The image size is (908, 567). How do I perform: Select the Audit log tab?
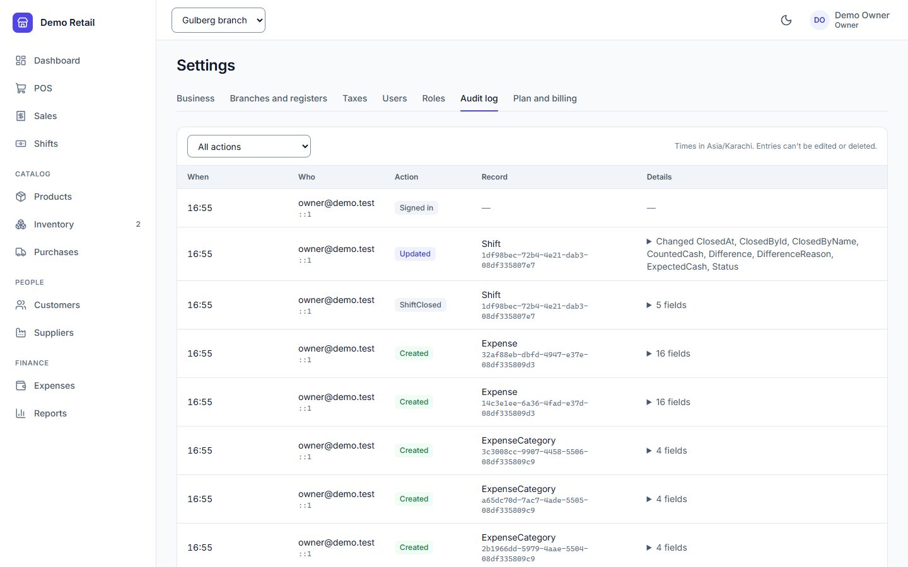479,98
